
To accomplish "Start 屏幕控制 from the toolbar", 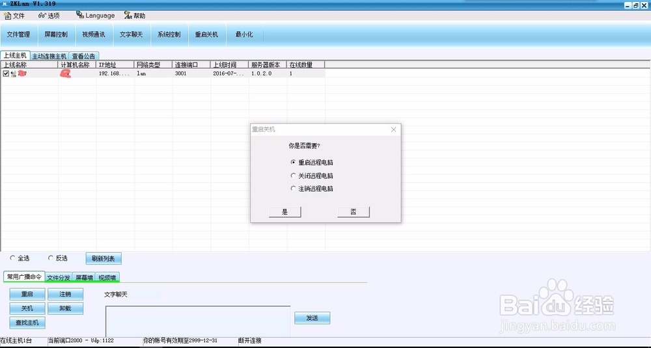I will coord(56,34).
